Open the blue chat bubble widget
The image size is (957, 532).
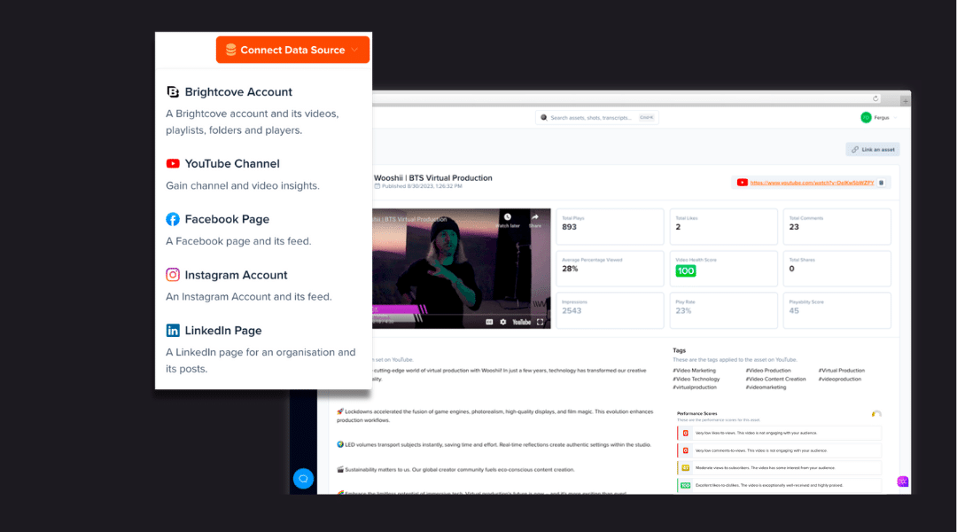coord(303,478)
